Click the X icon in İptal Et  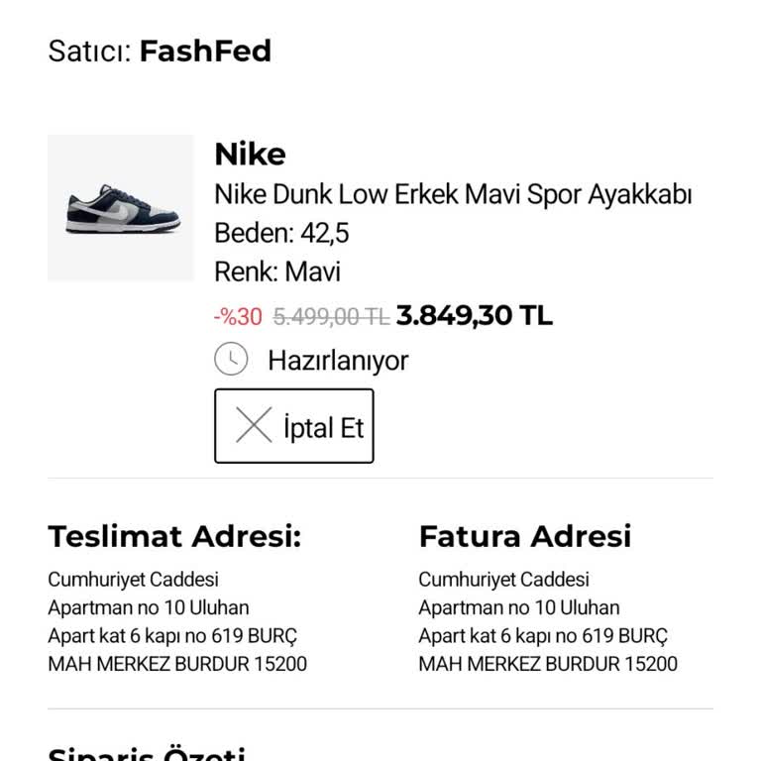coord(254,426)
